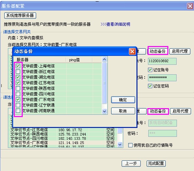Enable 文华前置-四川电信 checkbox
Viewport: 194px width, 171px height.
point(18,94)
